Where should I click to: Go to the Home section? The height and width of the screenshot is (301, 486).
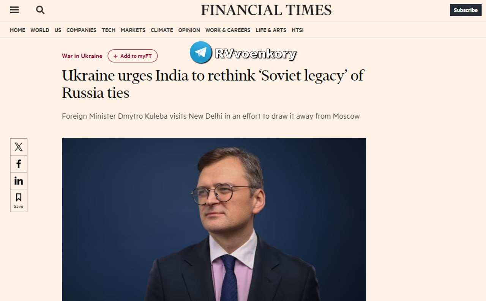pyautogui.click(x=17, y=30)
